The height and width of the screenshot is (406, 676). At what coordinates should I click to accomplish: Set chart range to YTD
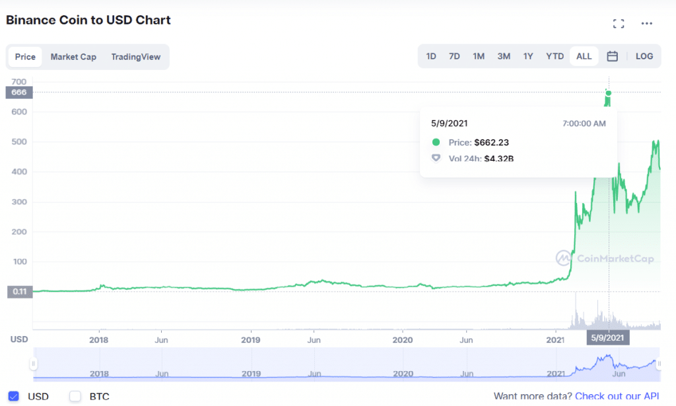coord(555,57)
